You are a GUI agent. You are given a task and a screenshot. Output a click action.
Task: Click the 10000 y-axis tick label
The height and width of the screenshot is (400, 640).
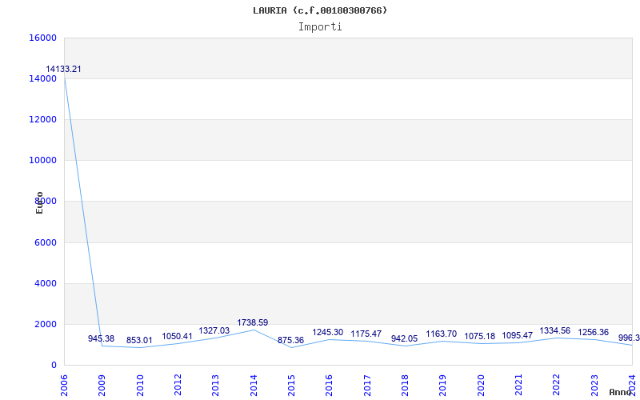pos(42,160)
